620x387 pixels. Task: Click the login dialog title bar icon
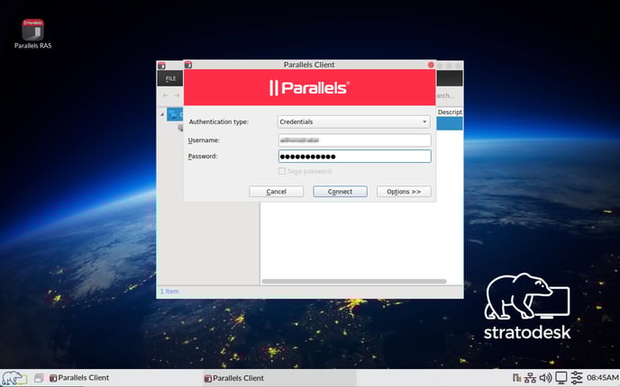[x=188, y=65]
